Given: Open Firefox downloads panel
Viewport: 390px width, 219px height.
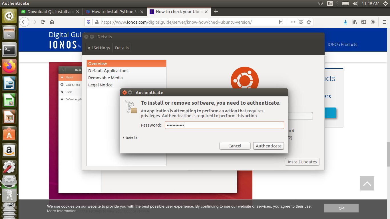Looking at the screenshot, I should pos(345,22).
